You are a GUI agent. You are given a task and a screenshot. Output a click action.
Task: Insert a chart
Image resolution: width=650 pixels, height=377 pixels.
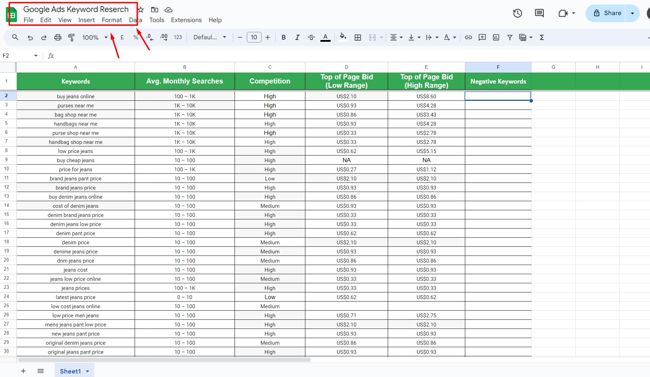496,37
